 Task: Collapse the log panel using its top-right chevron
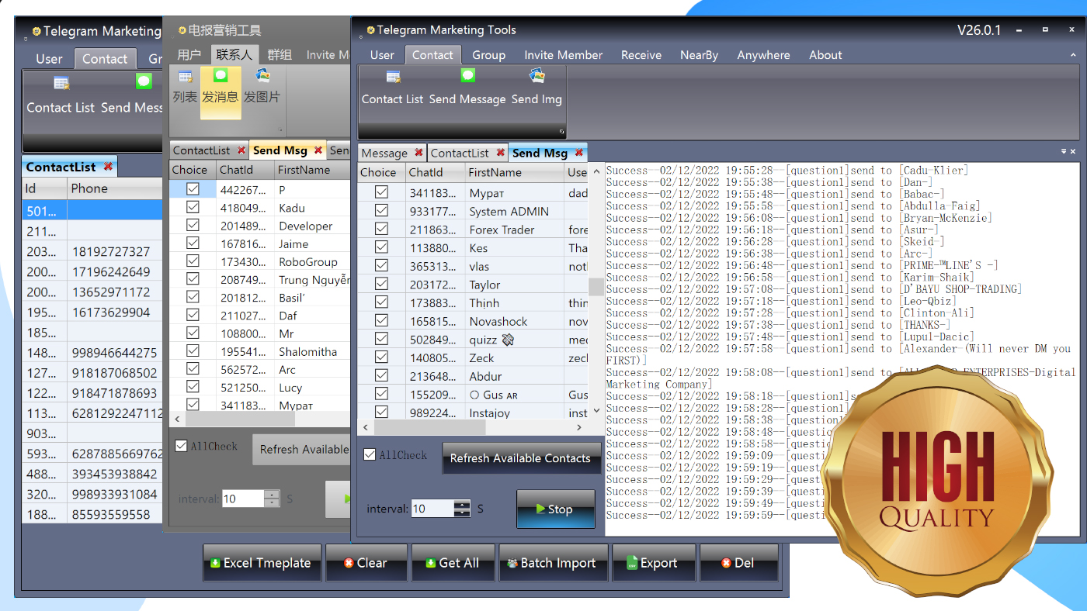1064,152
